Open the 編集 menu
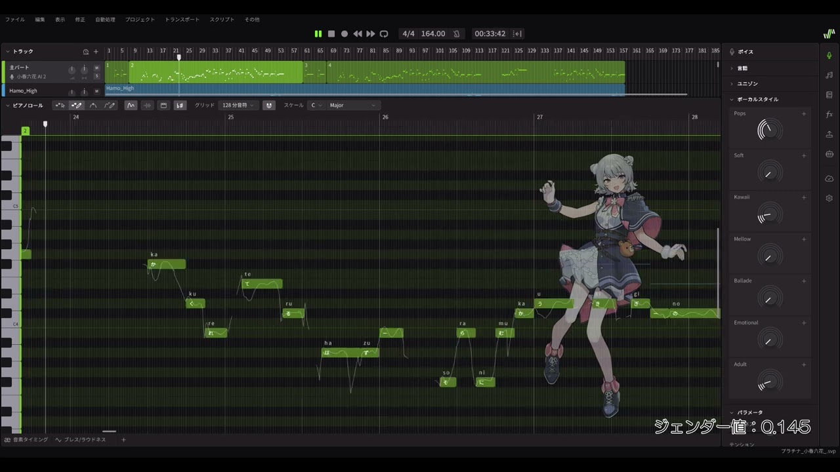The image size is (840, 472). tap(40, 20)
